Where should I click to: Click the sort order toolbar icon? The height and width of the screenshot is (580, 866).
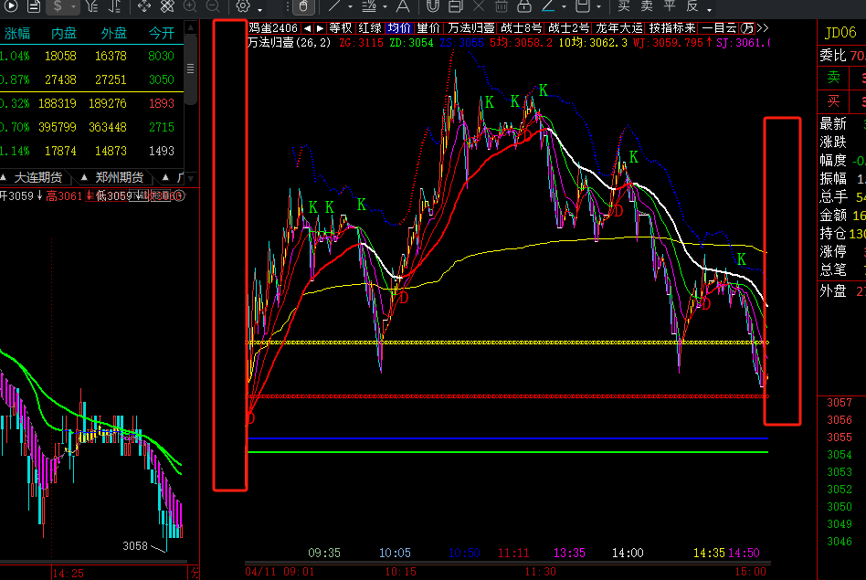114,6
